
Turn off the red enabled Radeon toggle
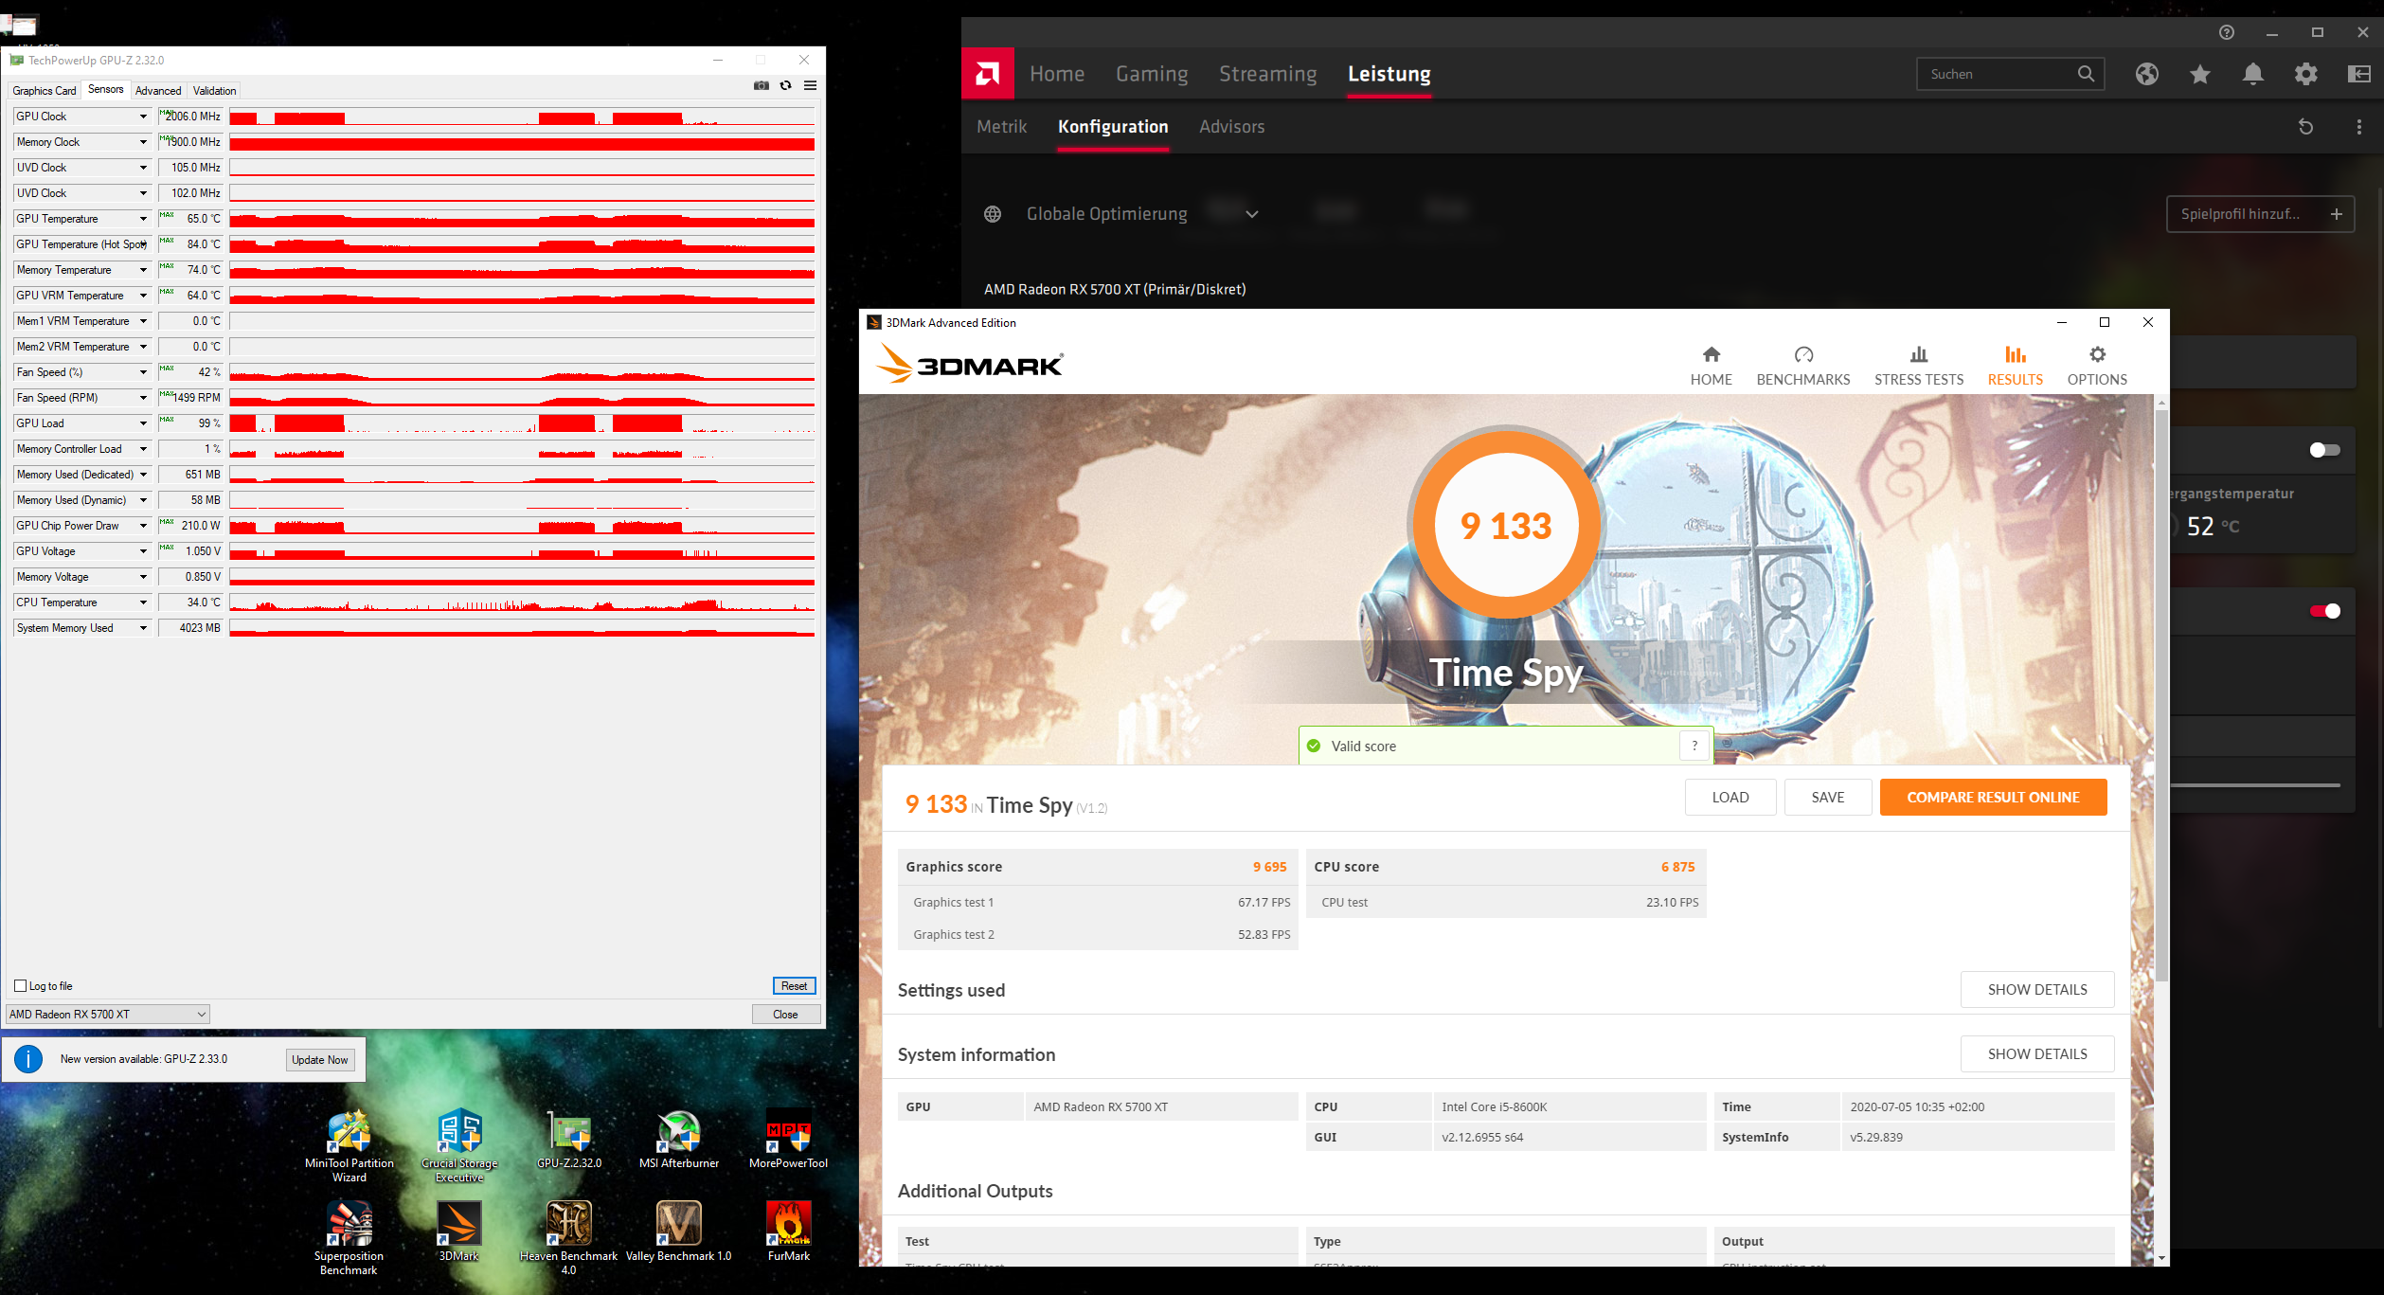pos(2324,611)
